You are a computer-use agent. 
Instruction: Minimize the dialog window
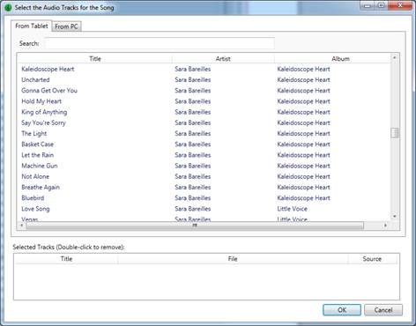point(368,5)
